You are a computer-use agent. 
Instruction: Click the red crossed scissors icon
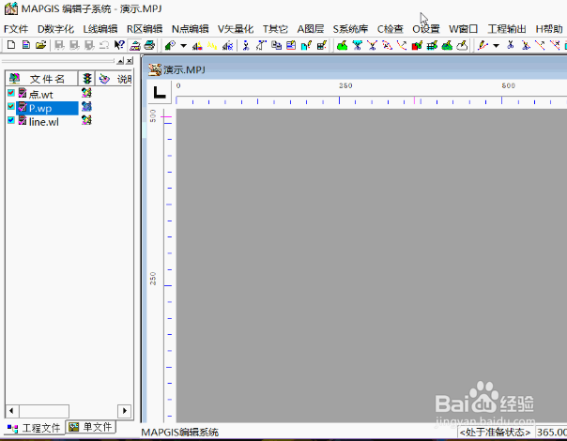[372, 46]
